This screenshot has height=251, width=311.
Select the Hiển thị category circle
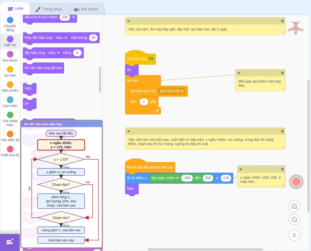(10, 39)
